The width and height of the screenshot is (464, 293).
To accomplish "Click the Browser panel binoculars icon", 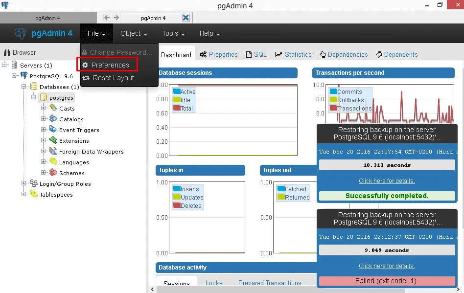I will (7, 53).
